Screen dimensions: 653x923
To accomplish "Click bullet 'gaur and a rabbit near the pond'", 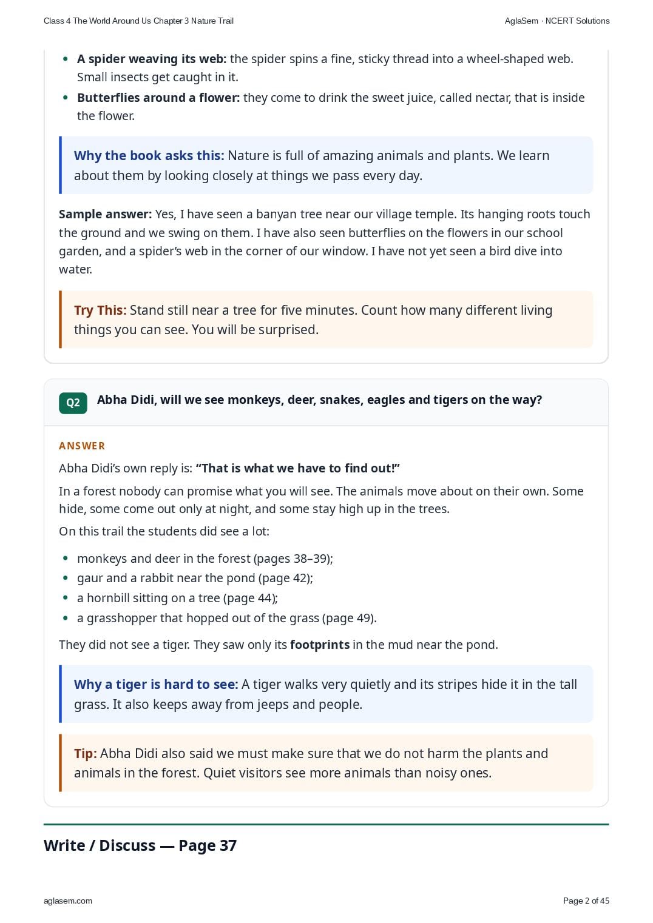I will coord(195,578).
